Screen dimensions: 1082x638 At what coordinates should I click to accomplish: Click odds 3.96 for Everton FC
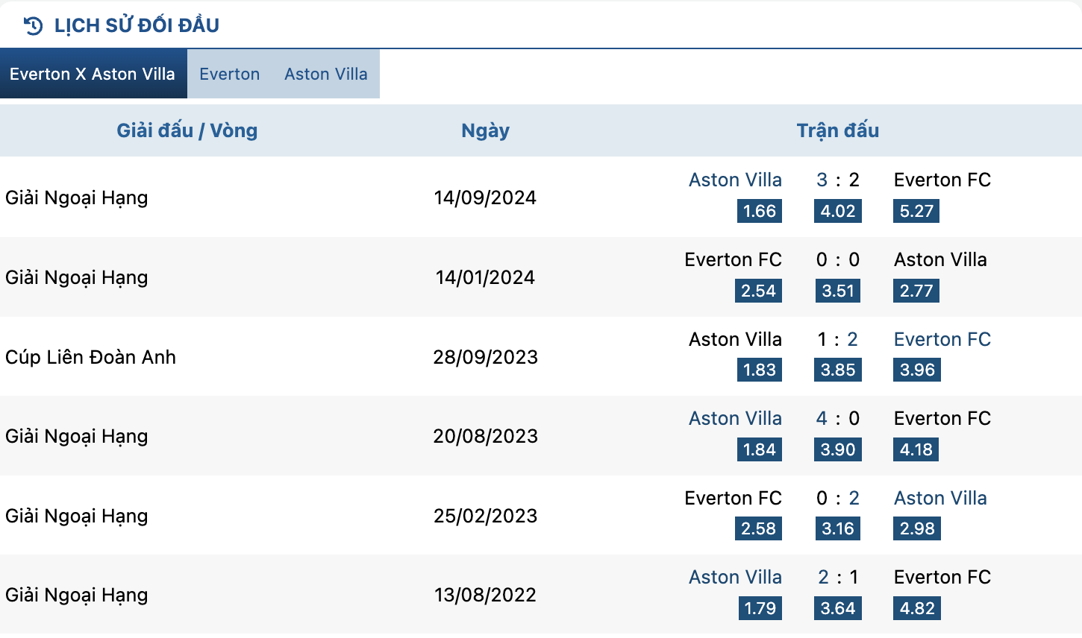pos(917,370)
